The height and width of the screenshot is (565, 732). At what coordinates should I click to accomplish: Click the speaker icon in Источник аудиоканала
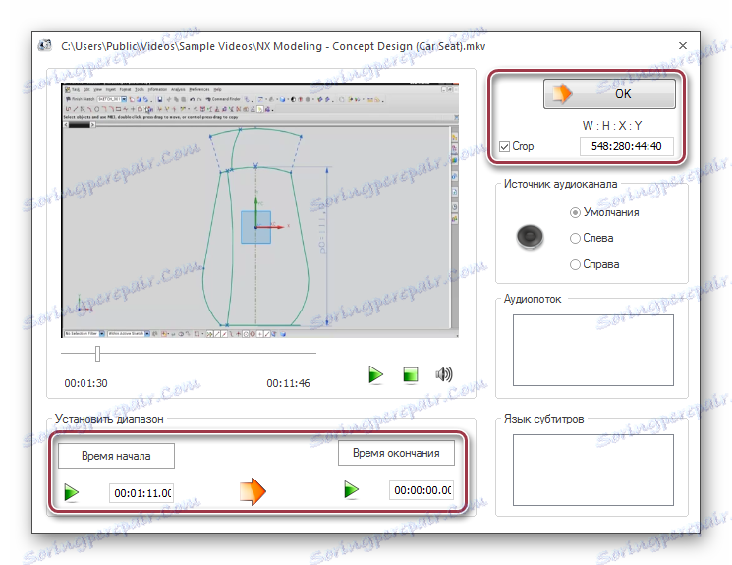point(530,237)
